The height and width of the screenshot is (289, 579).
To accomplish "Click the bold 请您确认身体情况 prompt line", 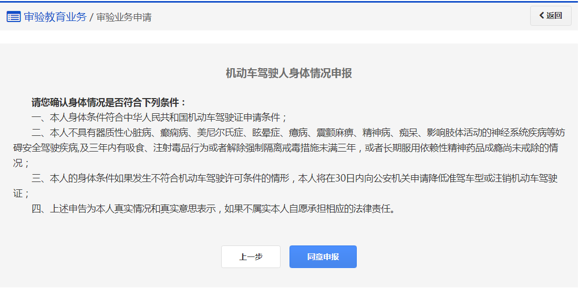I will (109, 102).
